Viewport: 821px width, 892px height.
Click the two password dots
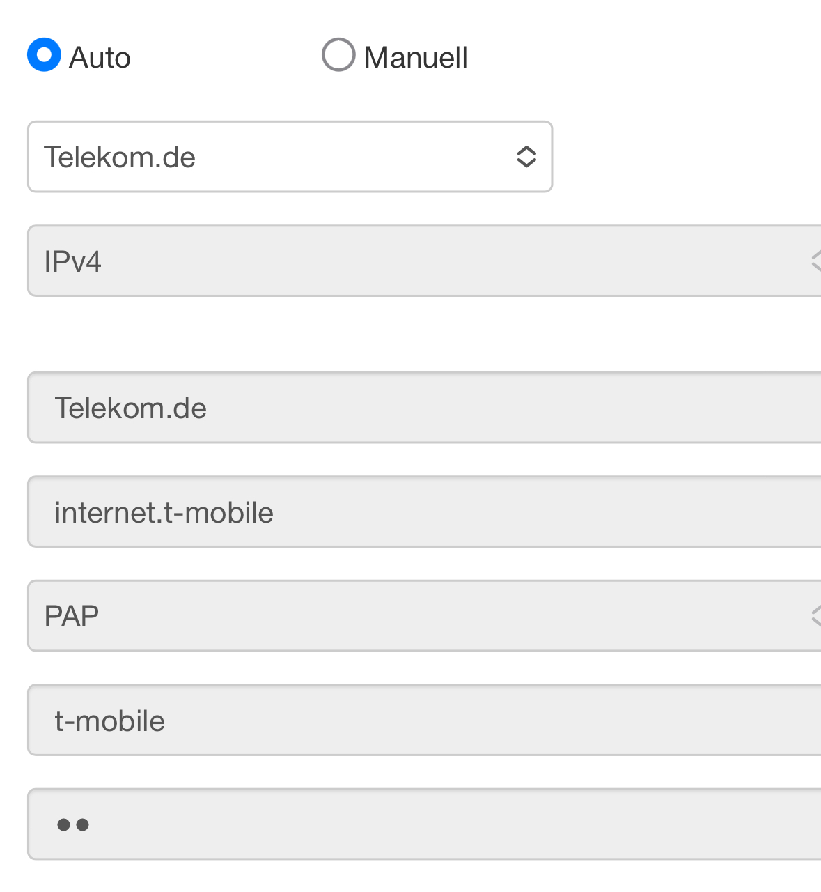(73, 825)
